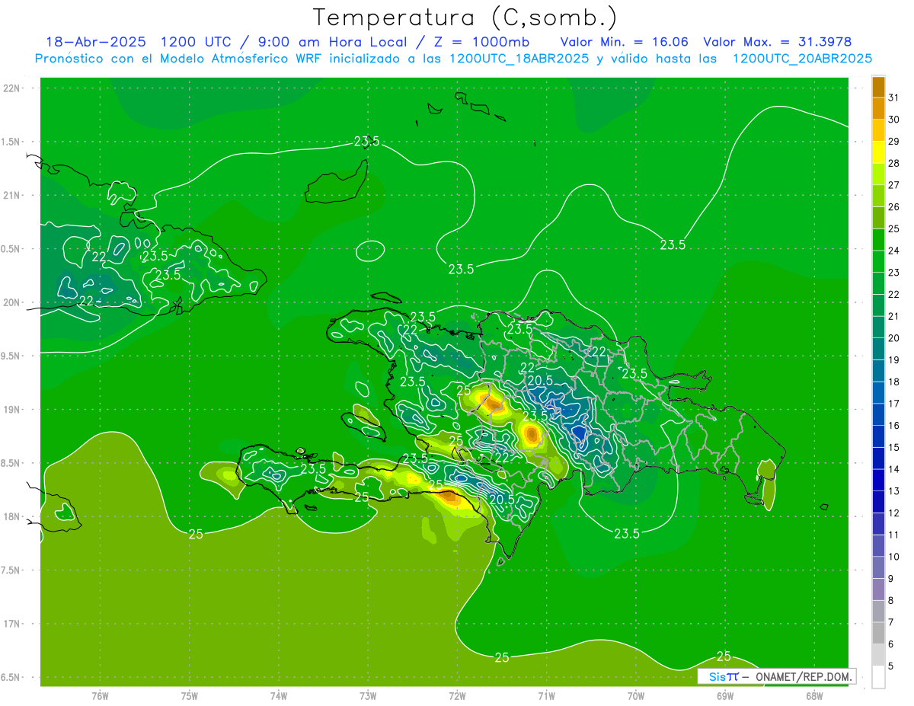Viewport: 914px width, 706px height.
Task: Click the bottom "25" contour label near 69W
Action: 724,656
